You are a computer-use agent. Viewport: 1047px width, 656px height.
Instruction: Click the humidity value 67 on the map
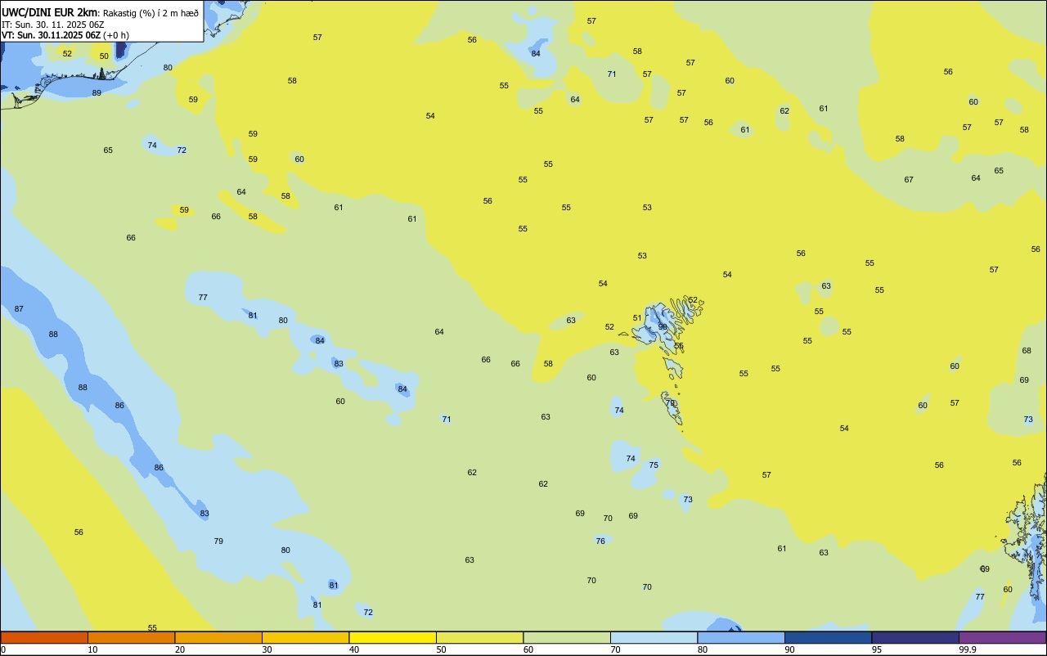[x=909, y=180]
